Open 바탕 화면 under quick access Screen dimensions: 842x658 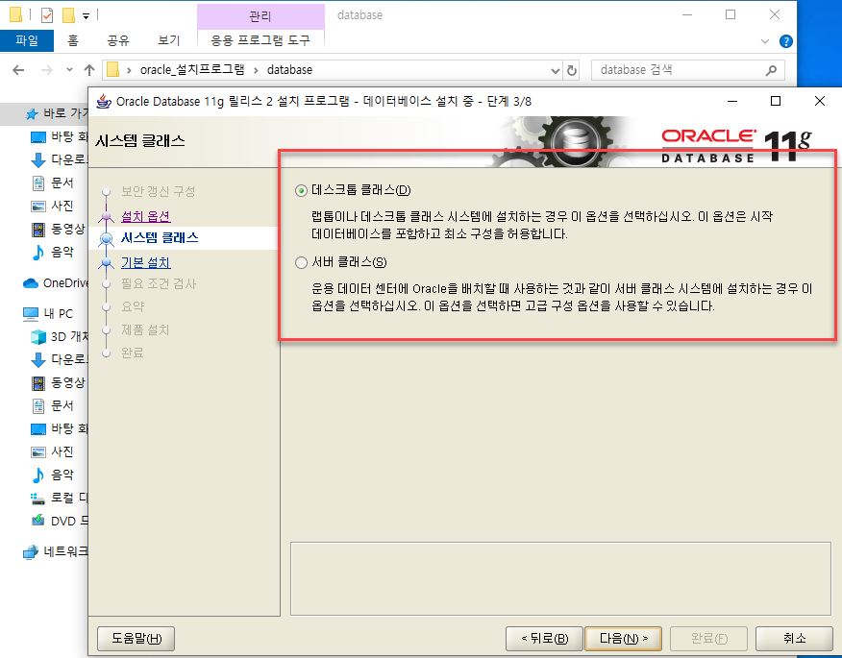coord(59,136)
